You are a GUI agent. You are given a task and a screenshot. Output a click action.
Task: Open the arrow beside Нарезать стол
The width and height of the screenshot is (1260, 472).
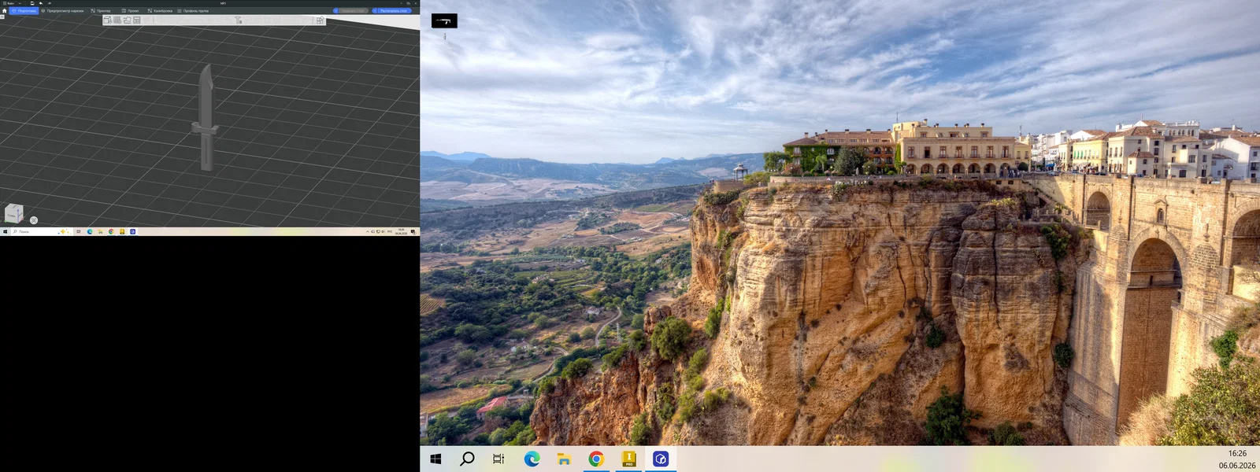pos(336,11)
